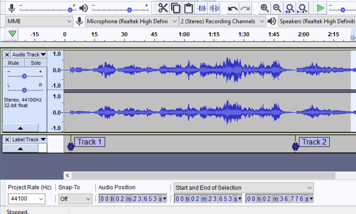356x214 pixels.
Task: Click the Silence audio selection icon
Action: 214,8
